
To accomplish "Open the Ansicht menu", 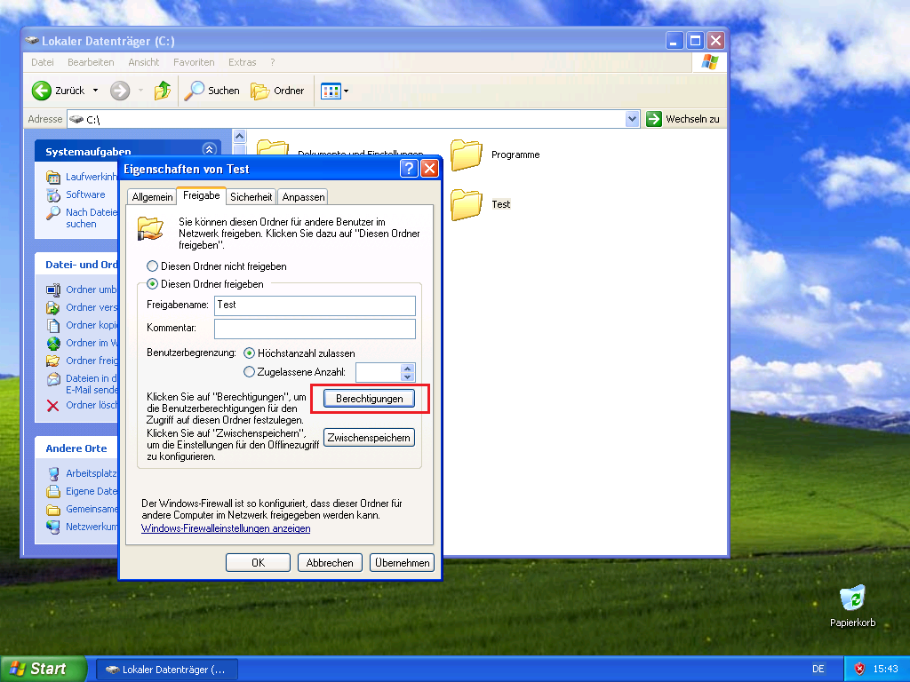I will tap(143, 62).
